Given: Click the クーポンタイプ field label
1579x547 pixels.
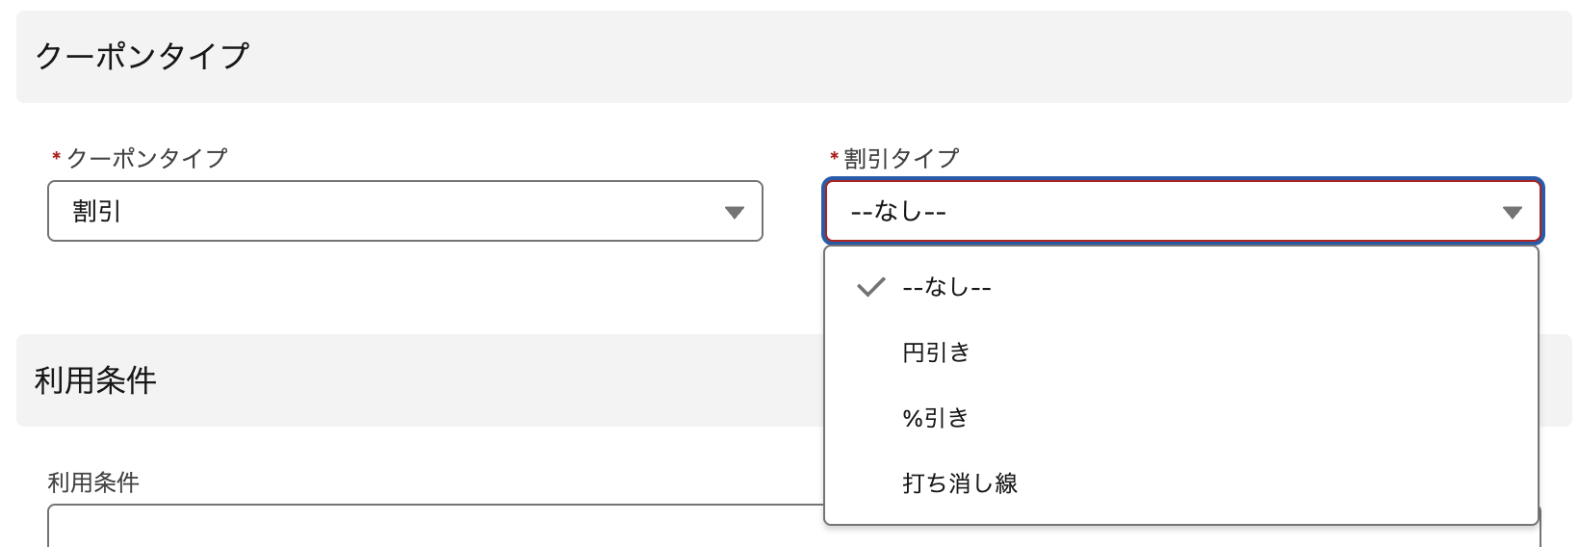Looking at the screenshot, I should click(146, 158).
